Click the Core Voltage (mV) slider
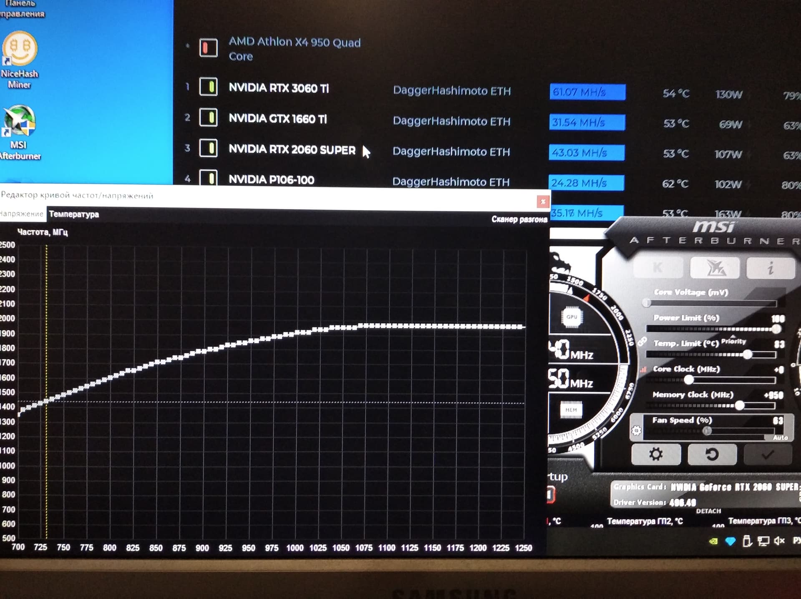The width and height of the screenshot is (801, 599). click(x=711, y=303)
